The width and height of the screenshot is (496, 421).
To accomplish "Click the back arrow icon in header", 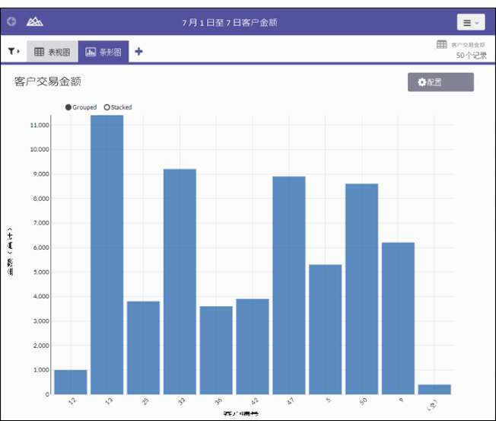I will (x=11, y=22).
